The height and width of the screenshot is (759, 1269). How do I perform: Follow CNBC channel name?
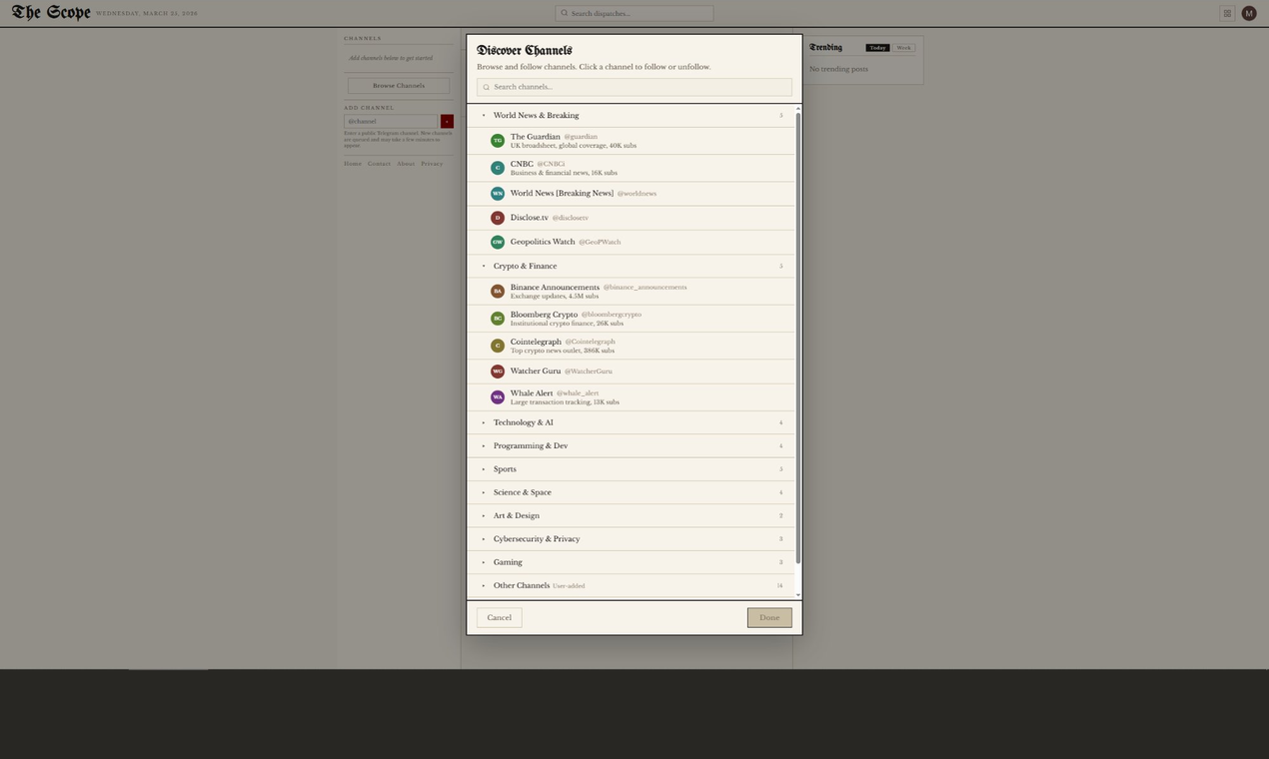pyautogui.click(x=522, y=164)
